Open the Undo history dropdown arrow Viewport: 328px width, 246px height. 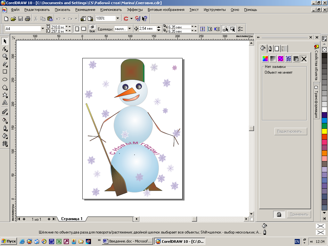(x=64, y=19)
